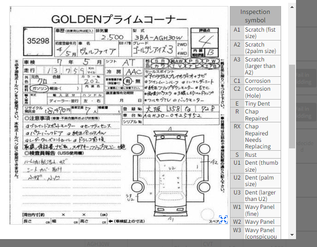Click AGH30W text in the background page
This screenshot has height=247, width=317.
coord(98,244)
